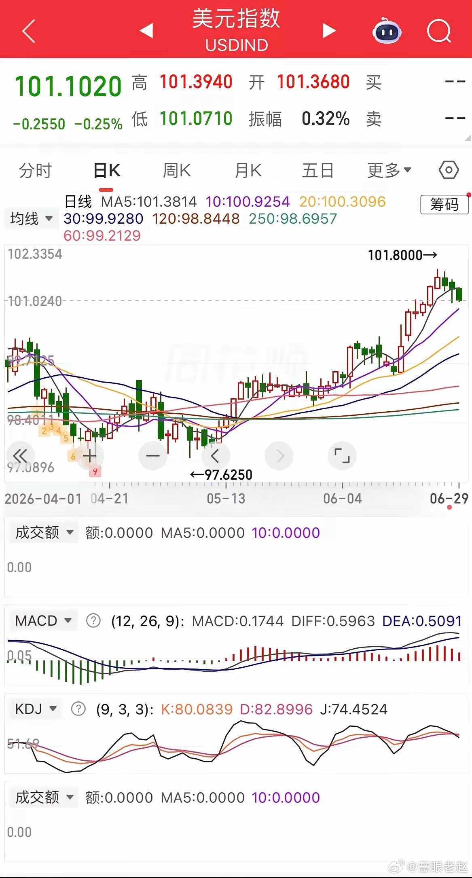Tap the back arrow in the header
This screenshot has height=878, width=472.
coord(29,31)
